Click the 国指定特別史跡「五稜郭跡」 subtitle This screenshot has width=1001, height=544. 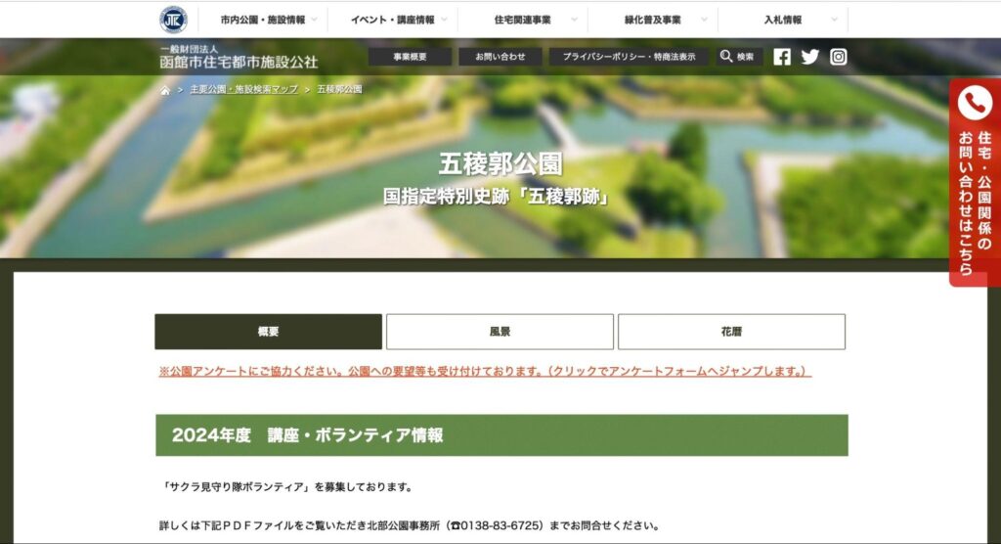pos(498,197)
